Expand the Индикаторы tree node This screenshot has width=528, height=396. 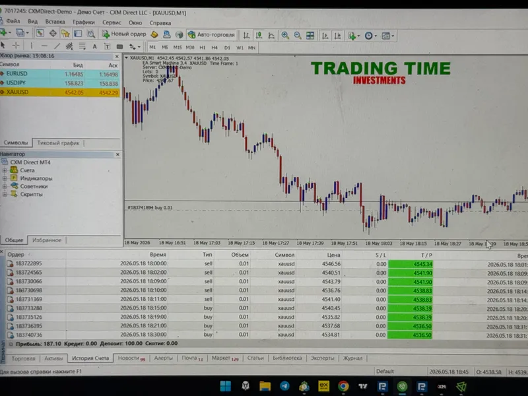(x=5, y=178)
